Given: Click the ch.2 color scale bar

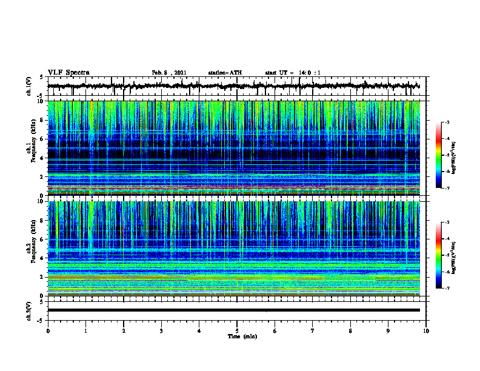Looking at the screenshot, I should coord(439,255).
